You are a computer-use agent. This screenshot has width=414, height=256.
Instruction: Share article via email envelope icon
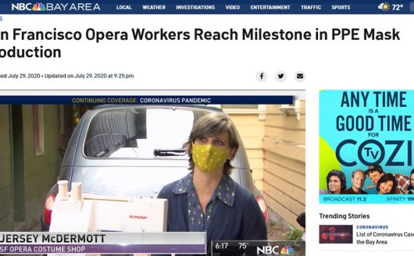pos(300,77)
